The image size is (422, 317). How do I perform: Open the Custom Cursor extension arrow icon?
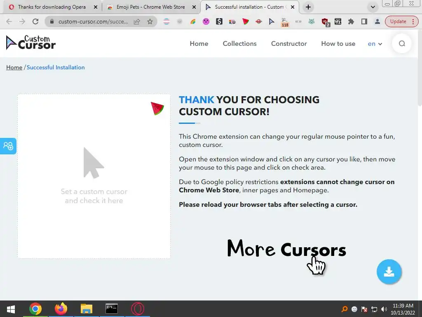click(x=272, y=21)
